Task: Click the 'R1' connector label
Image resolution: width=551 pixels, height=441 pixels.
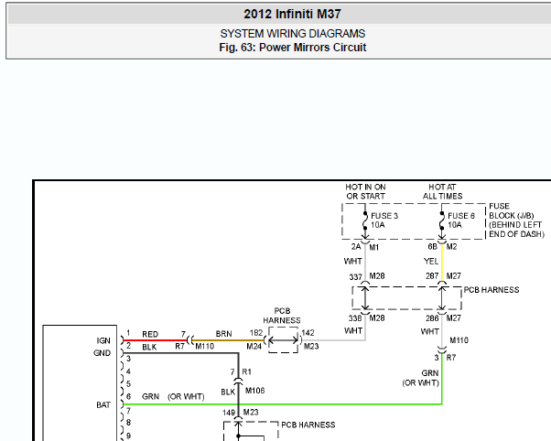Action: pos(247,371)
